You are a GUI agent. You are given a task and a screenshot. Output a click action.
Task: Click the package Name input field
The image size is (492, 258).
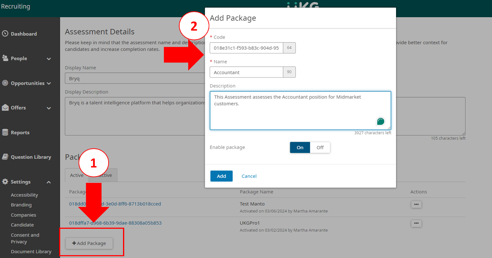[246, 72]
